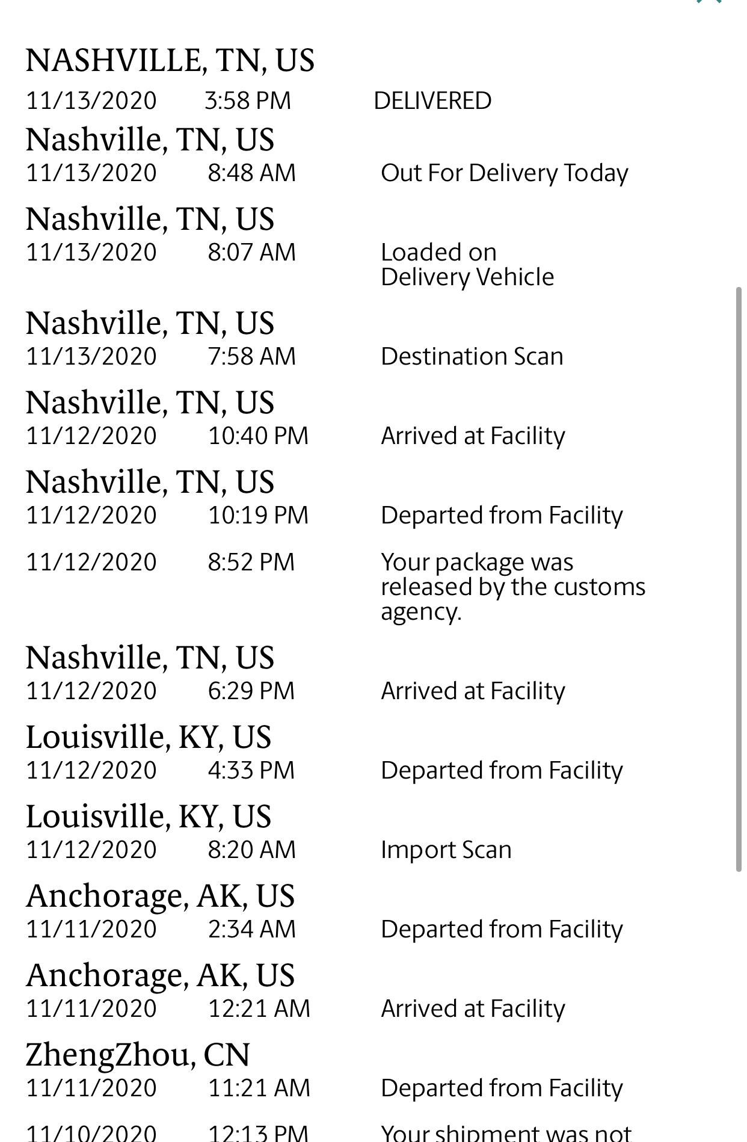Screen dimensions: 747x1142
Task: Select Anchorage Departed from Facility 2:34 AM
Action: point(502,930)
